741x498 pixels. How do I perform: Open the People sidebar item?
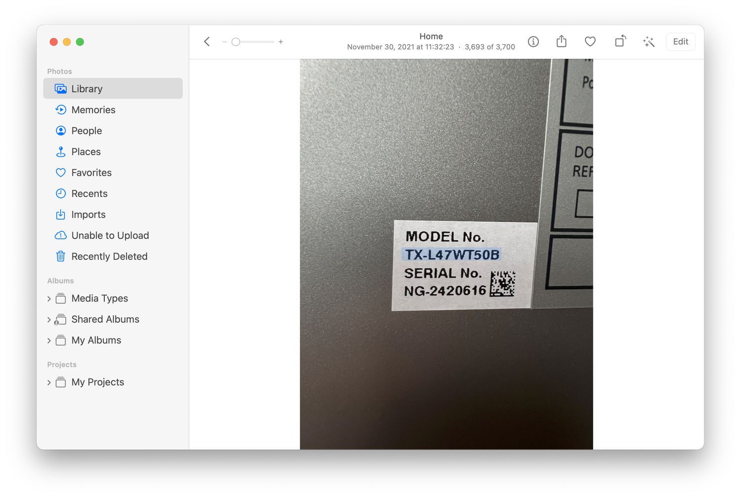(x=86, y=131)
